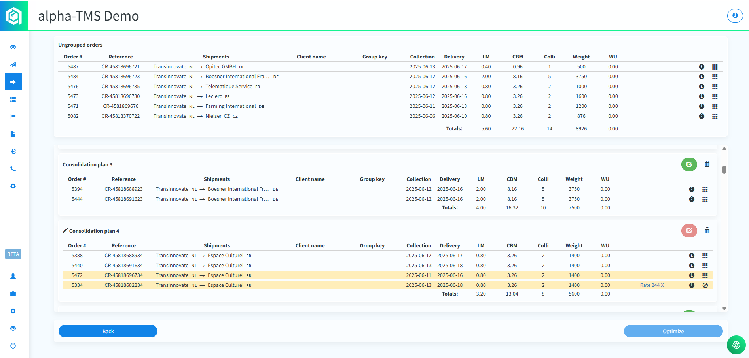Open the flag icon in the sidebar

pyautogui.click(x=13, y=117)
